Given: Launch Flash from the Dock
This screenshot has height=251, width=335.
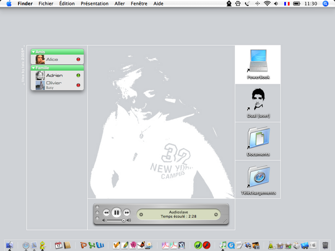Looking at the screenshot, I should click(206, 245).
